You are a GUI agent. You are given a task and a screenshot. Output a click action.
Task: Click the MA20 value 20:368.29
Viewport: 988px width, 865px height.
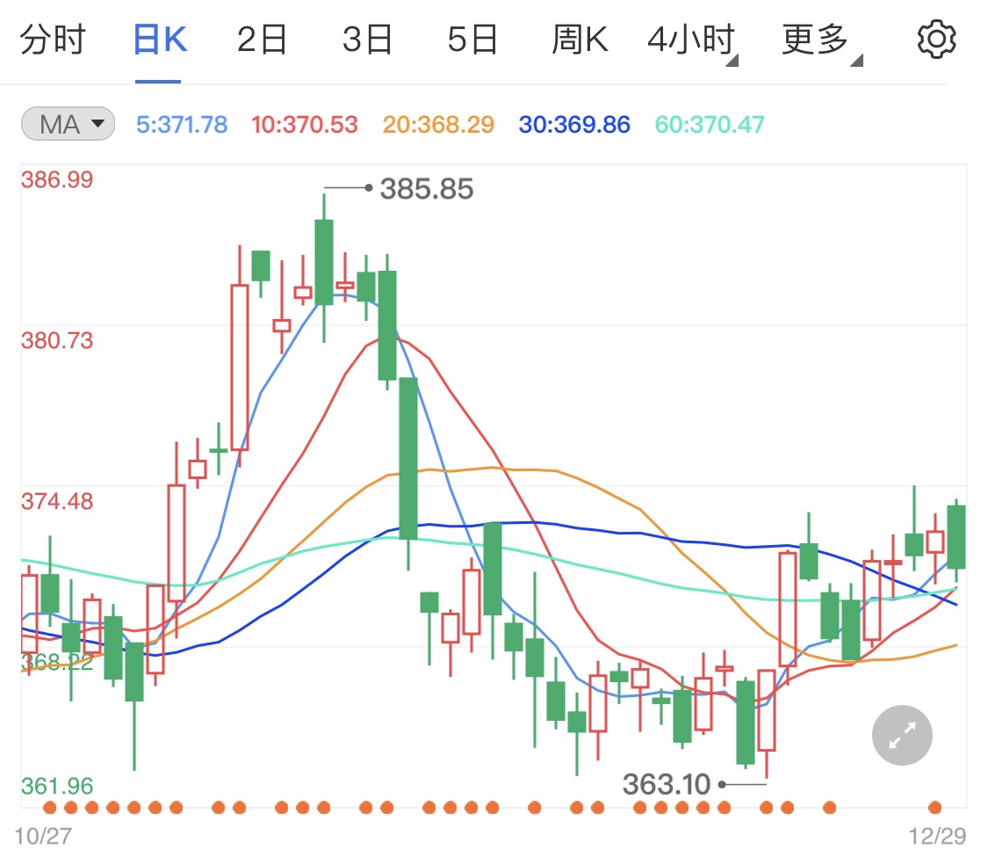tap(438, 124)
